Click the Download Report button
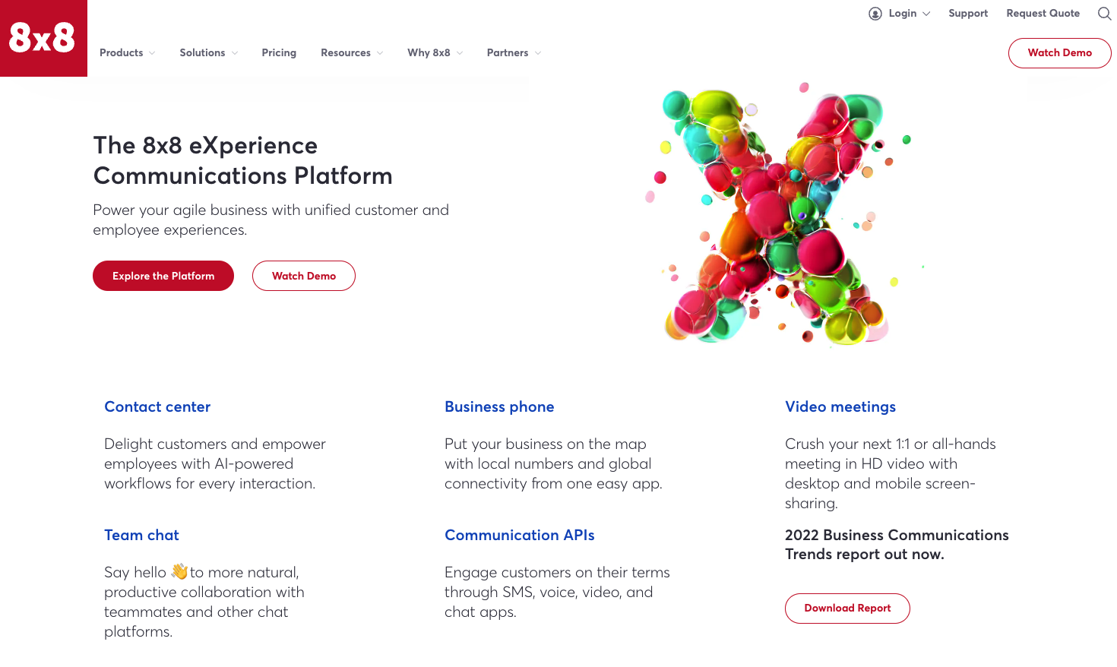 click(847, 609)
